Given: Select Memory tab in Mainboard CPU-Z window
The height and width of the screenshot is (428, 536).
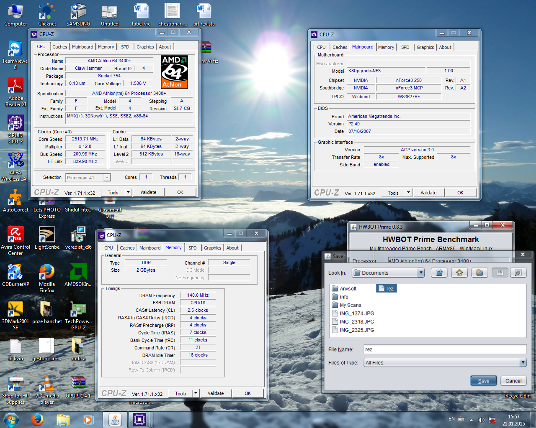Looking at the screenshot, I should [x=386, y=47].
